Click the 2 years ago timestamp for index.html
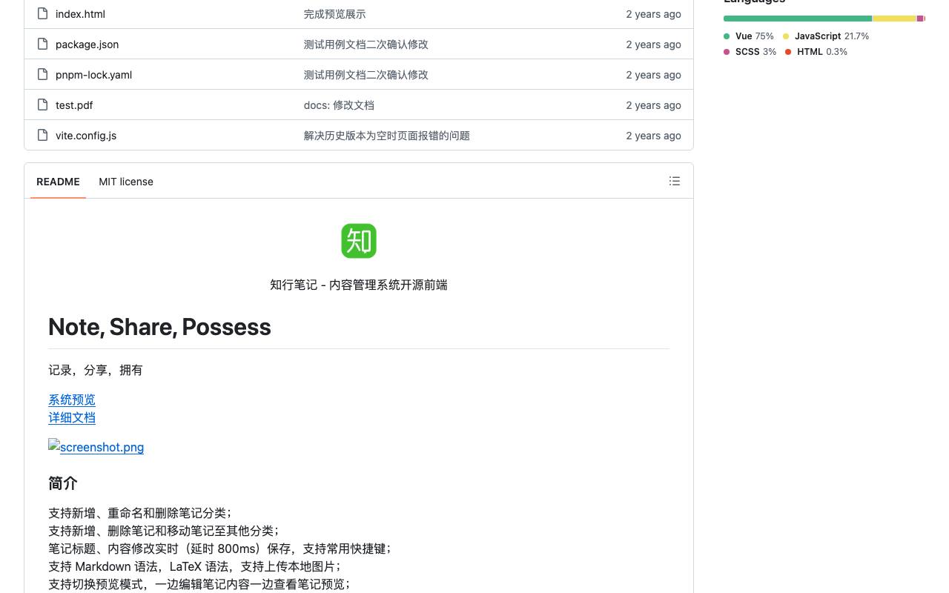Viewport: 949px width, 593px height. tap(653, 14)
